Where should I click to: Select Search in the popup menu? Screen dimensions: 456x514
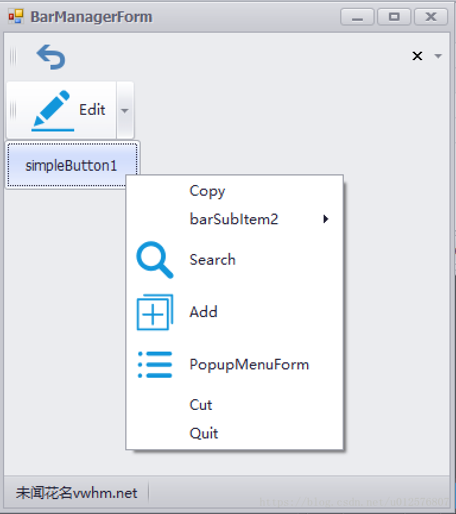click(234, 259)
